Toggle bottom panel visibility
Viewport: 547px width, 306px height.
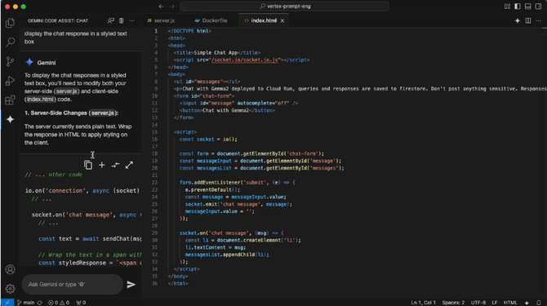[528, 7]
